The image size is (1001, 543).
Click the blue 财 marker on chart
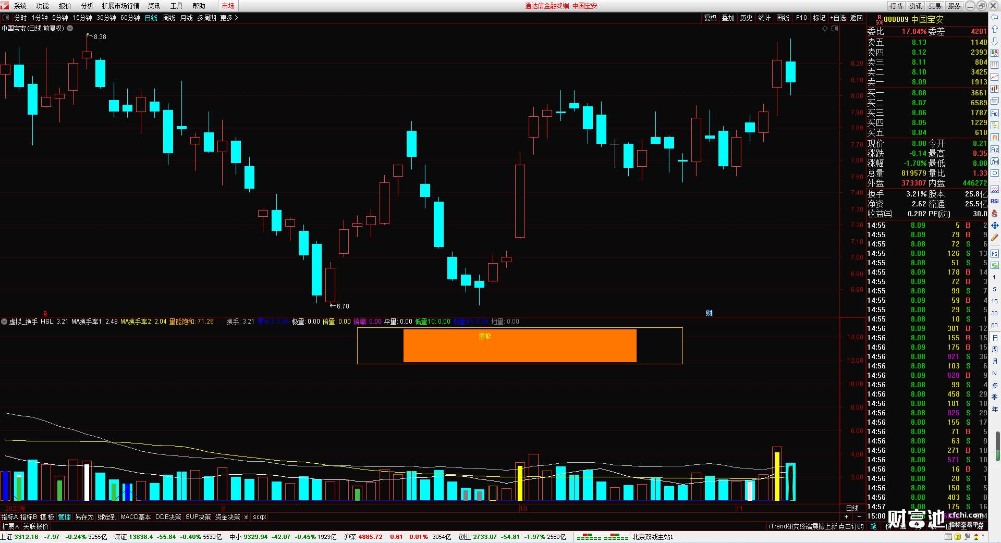point(709,313)
